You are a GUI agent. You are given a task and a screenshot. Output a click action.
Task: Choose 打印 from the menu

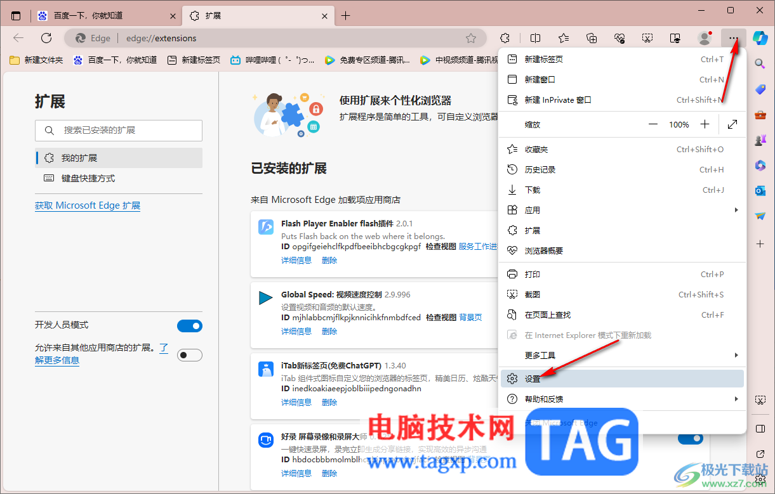622,274
